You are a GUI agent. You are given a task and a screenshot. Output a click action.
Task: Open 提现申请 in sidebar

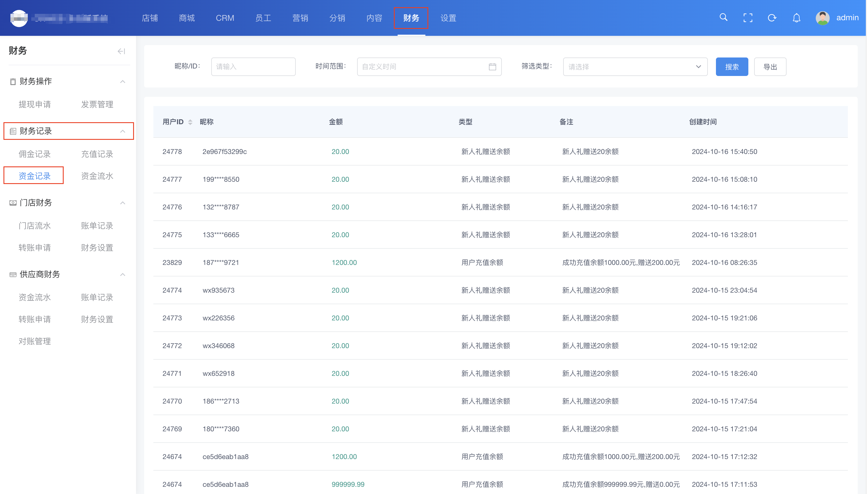pos(35,105)
